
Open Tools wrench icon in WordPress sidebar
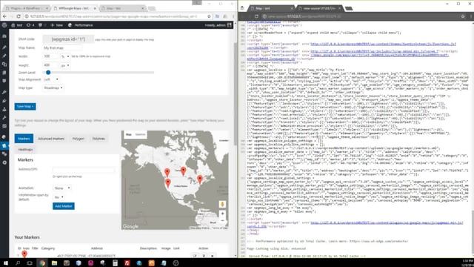[4, 118]
